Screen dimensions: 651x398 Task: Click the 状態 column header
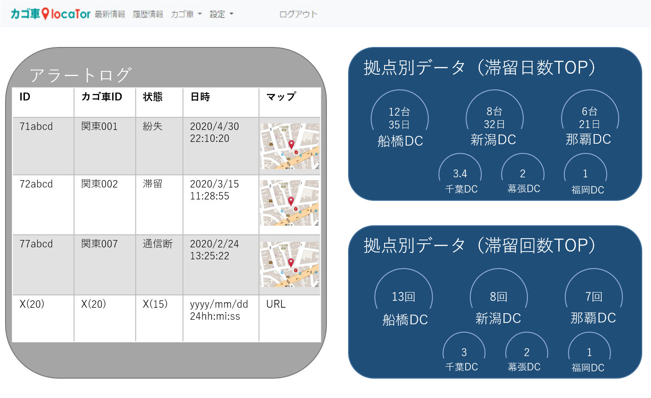point(159,102)
